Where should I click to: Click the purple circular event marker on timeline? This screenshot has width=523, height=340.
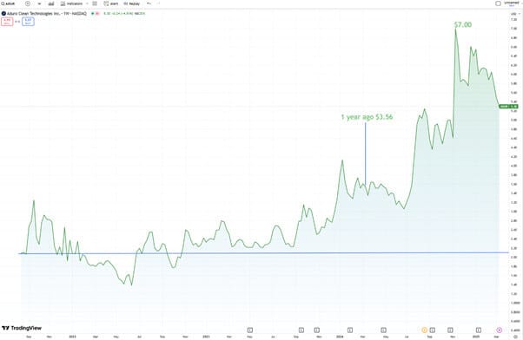point(500,330)
